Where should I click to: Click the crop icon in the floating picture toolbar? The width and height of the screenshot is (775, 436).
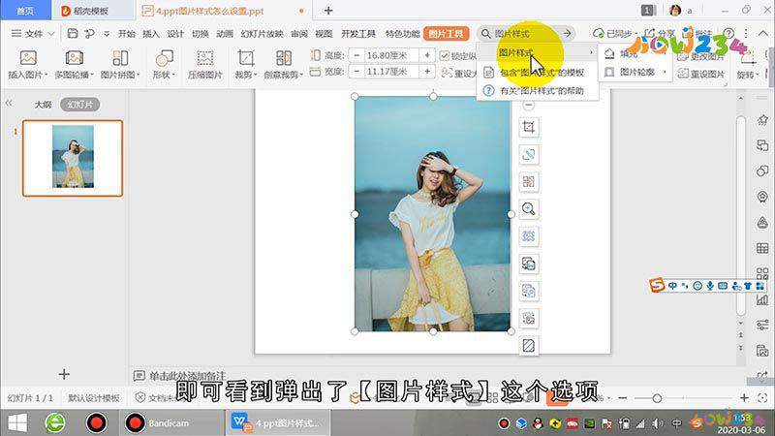(x=528, y=128)
